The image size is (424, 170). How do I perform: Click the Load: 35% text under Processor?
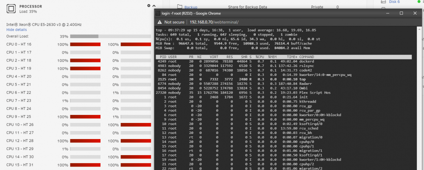[x=28, y=11]
